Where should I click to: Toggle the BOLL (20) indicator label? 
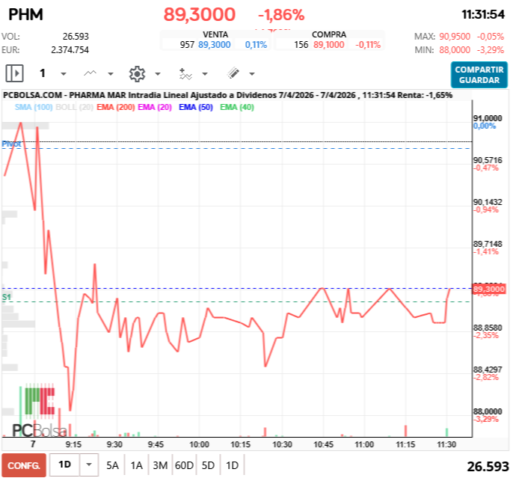[x=74, y=107]
